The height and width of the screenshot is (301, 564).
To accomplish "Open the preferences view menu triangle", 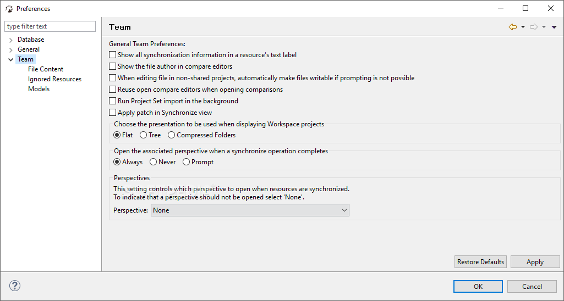I will click(554, 27).
